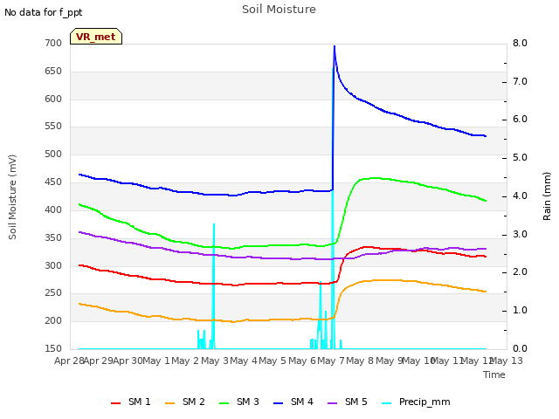Click the red SM 1 legend swatch

[x=116, y=403]
